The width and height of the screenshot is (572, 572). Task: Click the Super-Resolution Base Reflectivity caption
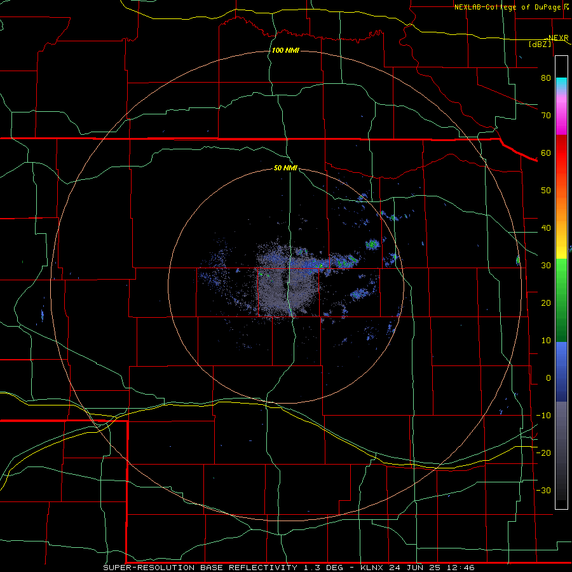(289, 568)
